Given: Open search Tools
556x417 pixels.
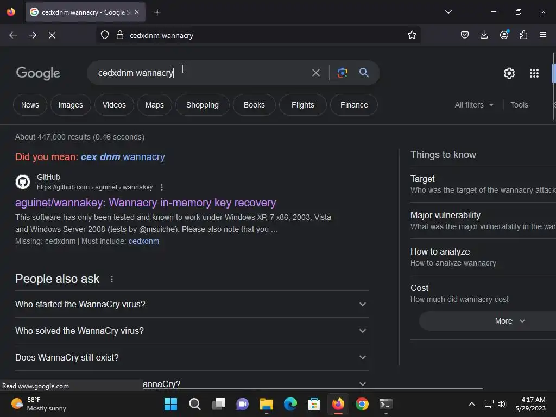Looking at the screenshot, I should tap(519, 105).
